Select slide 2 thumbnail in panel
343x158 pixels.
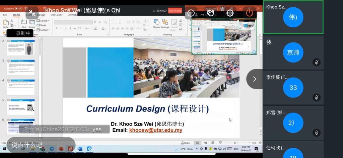tap(20, 47)
